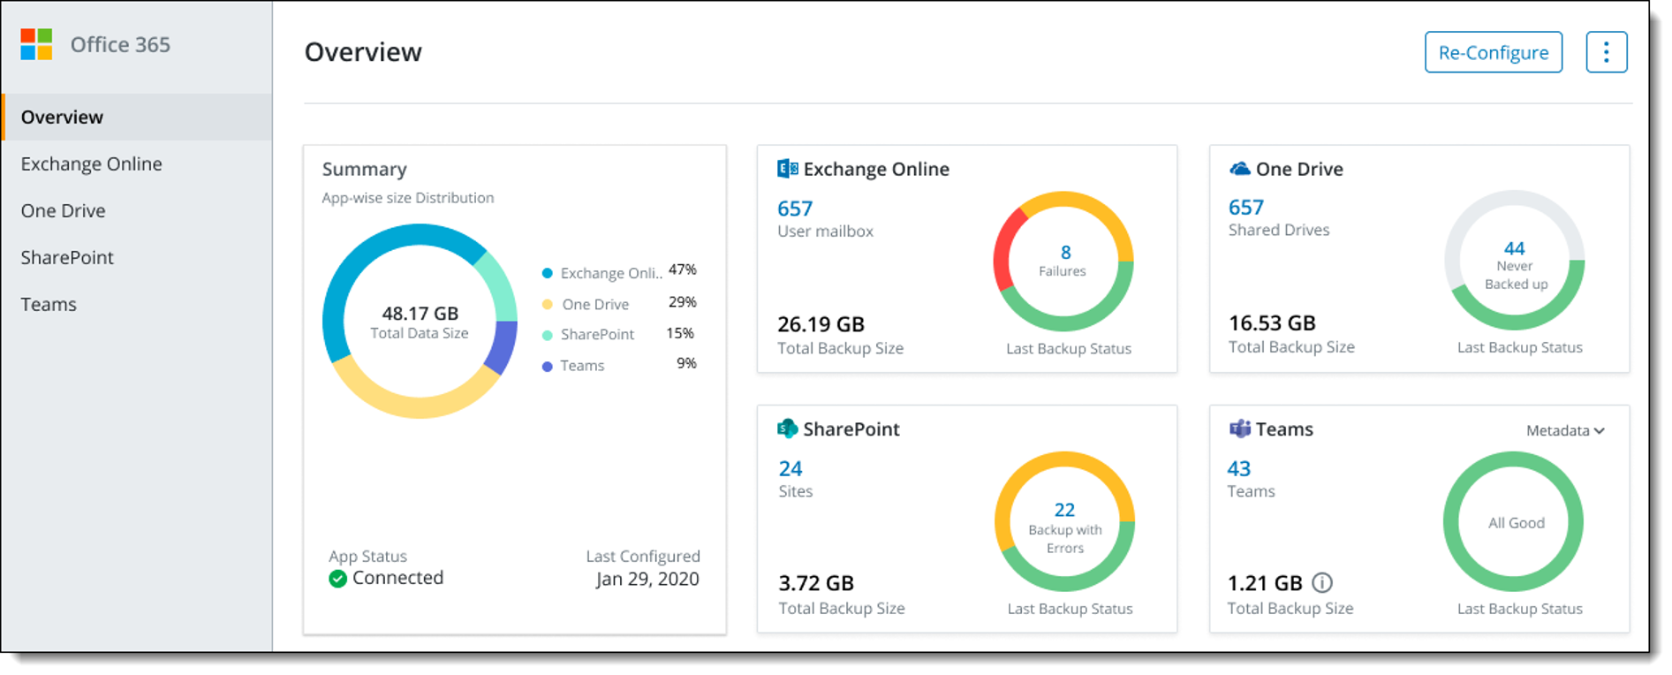Click the 26.19 GB backup size
Viewport: 1672px width, 675px height.
pos(821,324)
